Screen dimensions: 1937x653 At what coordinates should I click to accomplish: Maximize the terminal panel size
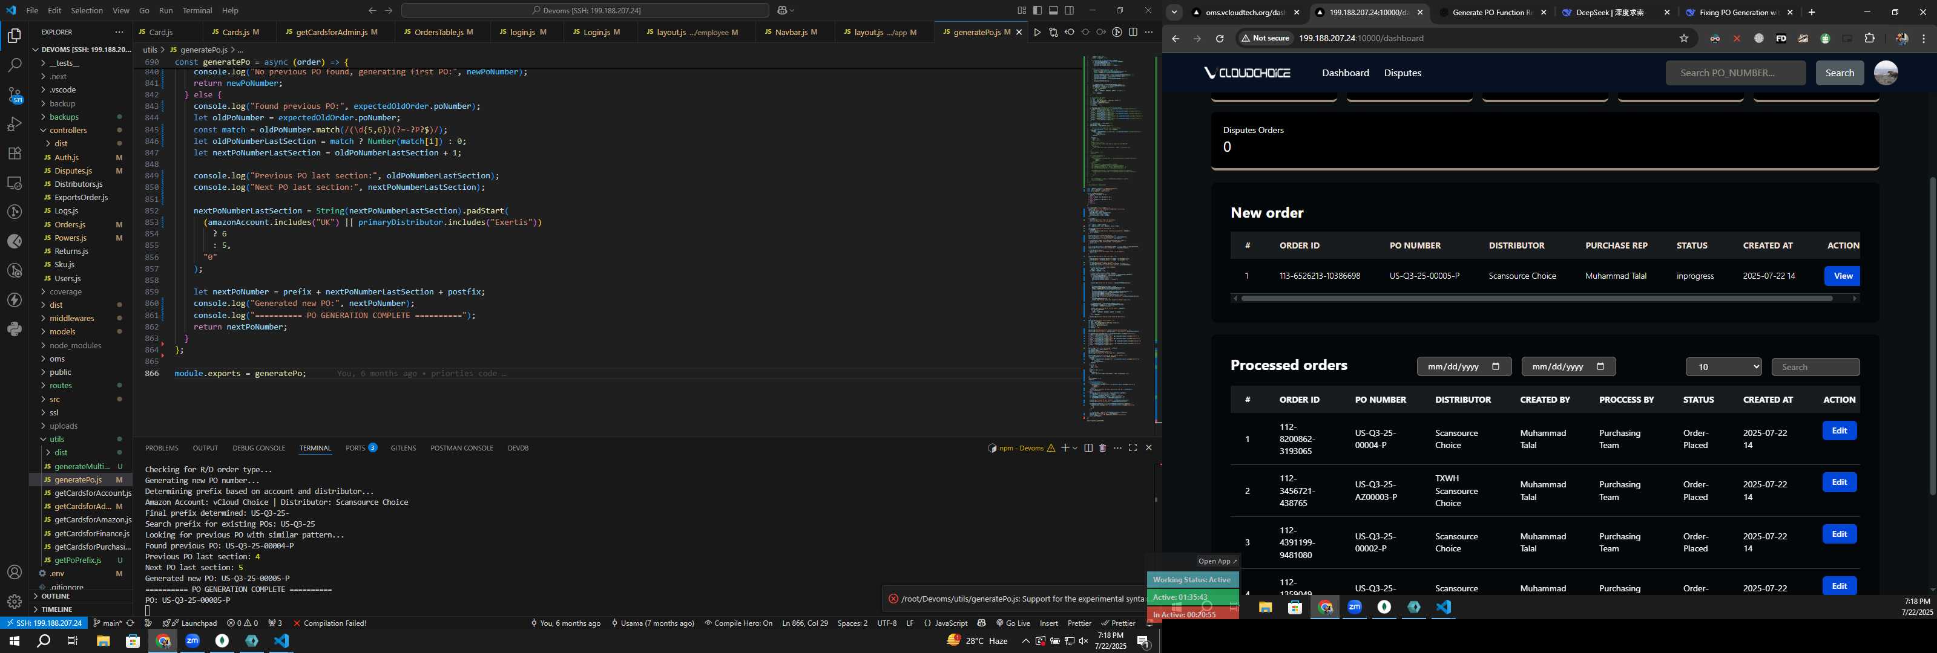1133,448
